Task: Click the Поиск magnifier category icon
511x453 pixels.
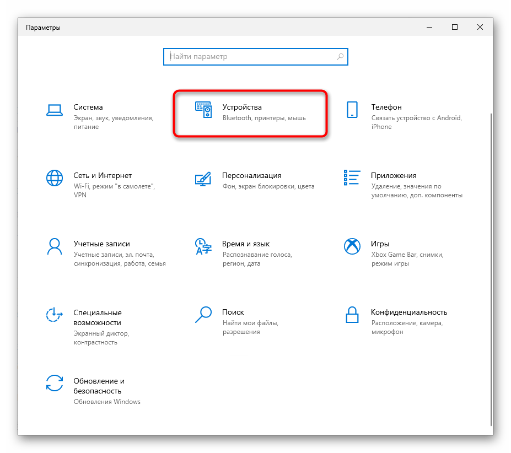Action: tap(203, 315)
